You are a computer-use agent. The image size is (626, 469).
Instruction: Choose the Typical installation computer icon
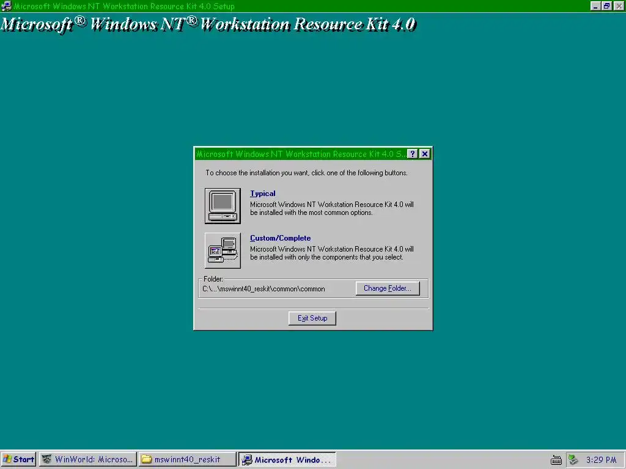pyautogui.click(x=223, y=206)
